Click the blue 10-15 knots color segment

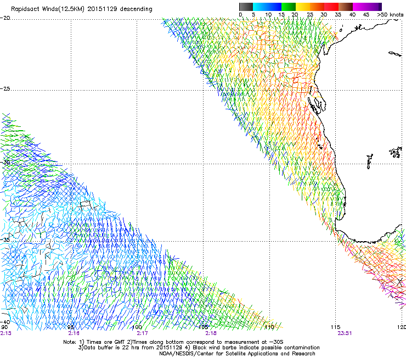274,7
